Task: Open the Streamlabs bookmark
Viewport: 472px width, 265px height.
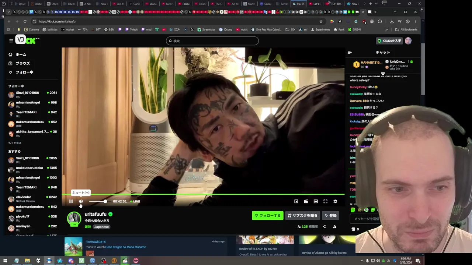Action: tap(206, 29)
